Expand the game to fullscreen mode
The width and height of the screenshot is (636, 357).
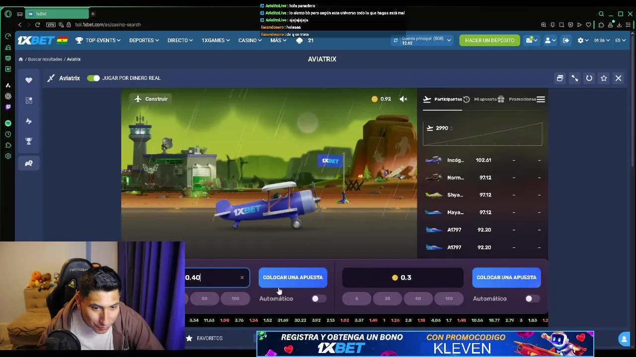[x=574, y=78]
